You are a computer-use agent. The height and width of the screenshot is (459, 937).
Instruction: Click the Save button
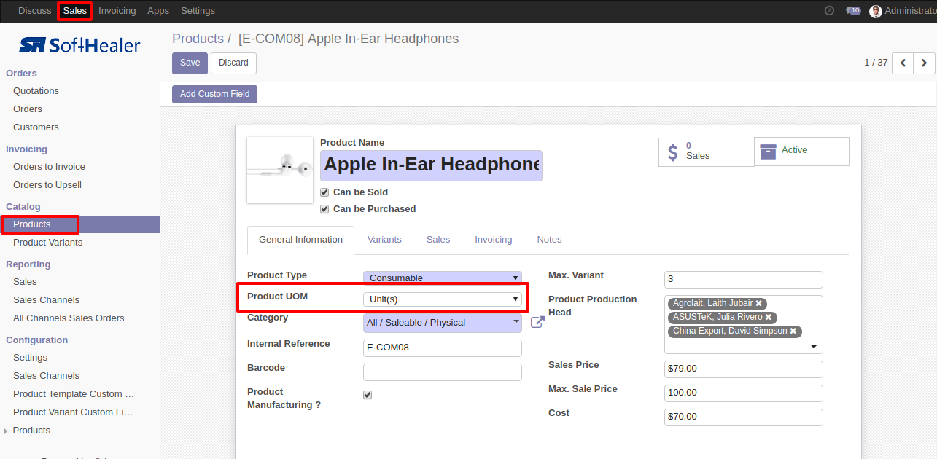tap(190, 63)
